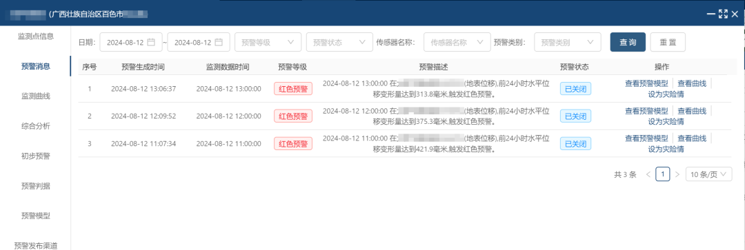This screenshot has height=250, width=745.
Task: Click generated time 2024-08-12 12:09:52
Action: [143, 116]
